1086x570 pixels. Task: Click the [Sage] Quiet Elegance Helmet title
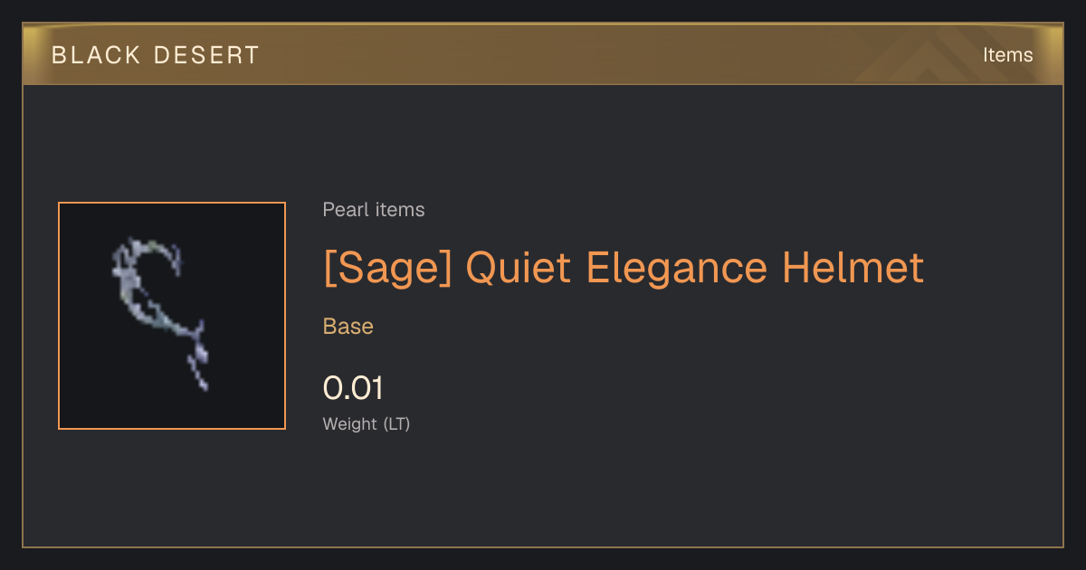(624, 268)
